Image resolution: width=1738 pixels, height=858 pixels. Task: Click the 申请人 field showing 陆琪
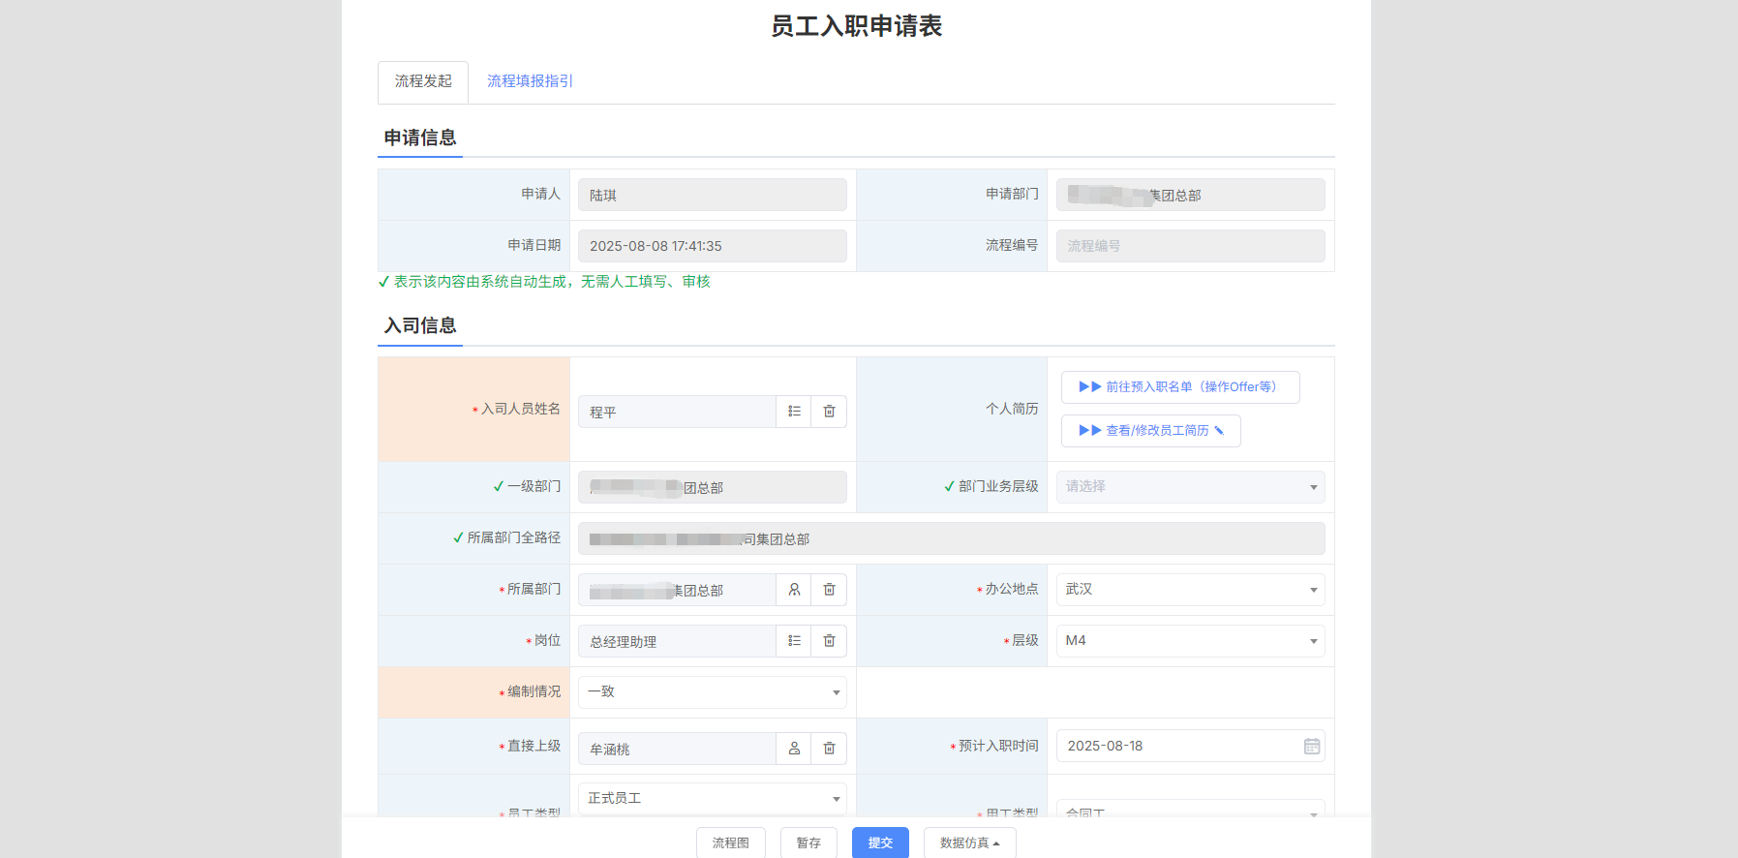point(713,195)
